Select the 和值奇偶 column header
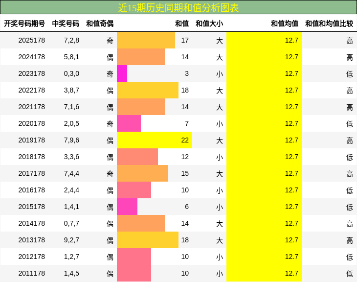This screenshot has height=282, width=357. [x=100, y=23]
